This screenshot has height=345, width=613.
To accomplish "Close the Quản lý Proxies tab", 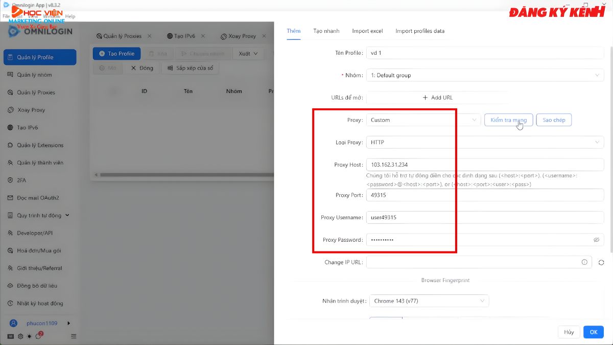I will 149,36.
